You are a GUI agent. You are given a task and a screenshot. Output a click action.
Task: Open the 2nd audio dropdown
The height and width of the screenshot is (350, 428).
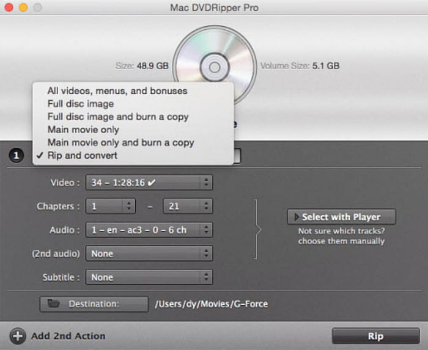149,253
